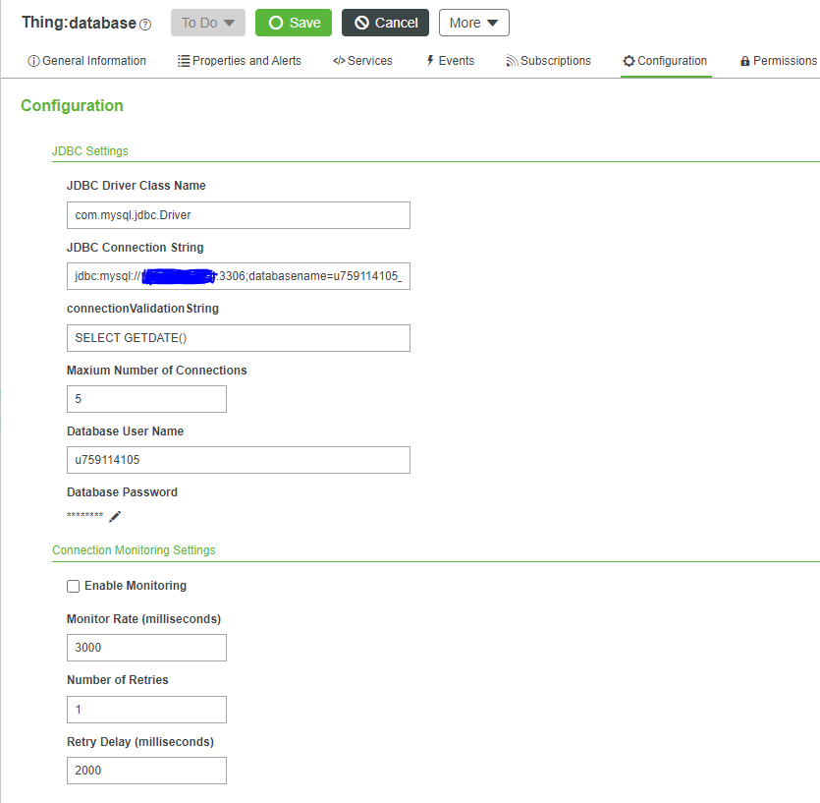Switch to the Subscriptions tab
820x803 pixels.
click(548, 60)
